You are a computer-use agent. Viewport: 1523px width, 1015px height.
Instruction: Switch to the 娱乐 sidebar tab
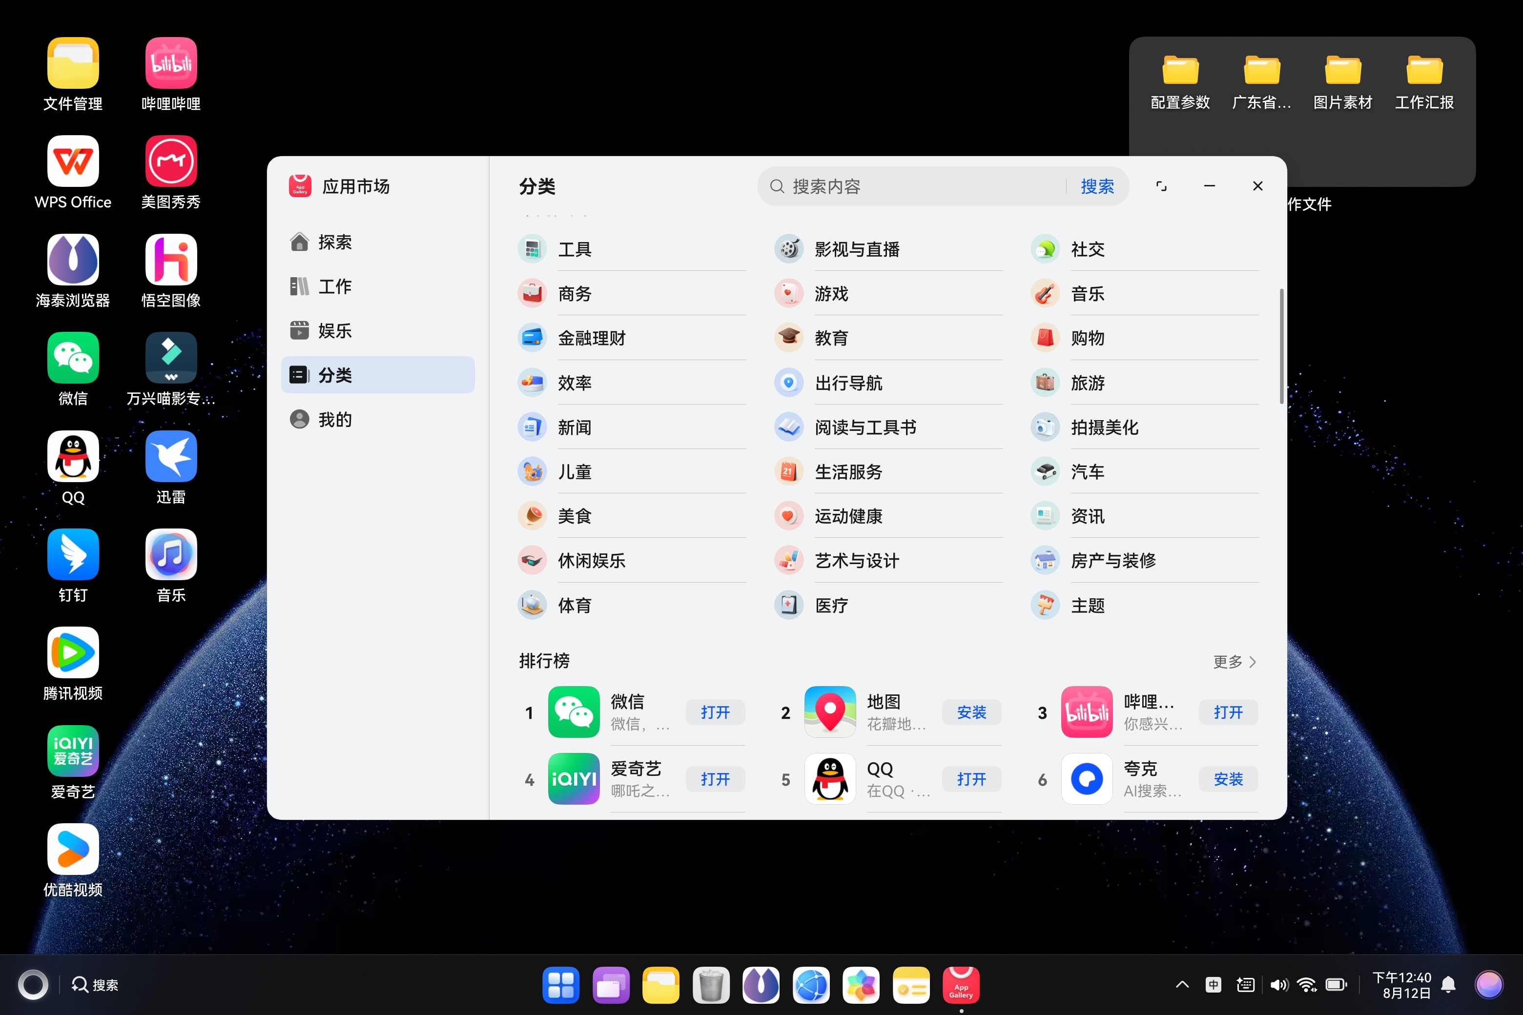(377, 331)
